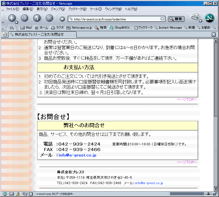Click the online/offline connection icon in status bar
Viewport: 219px width, 197px height.
click(x=208, y=194)
